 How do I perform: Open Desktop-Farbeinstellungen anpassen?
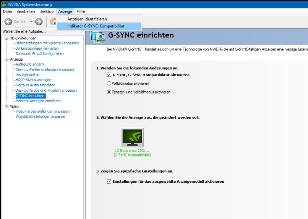[45, 69]
